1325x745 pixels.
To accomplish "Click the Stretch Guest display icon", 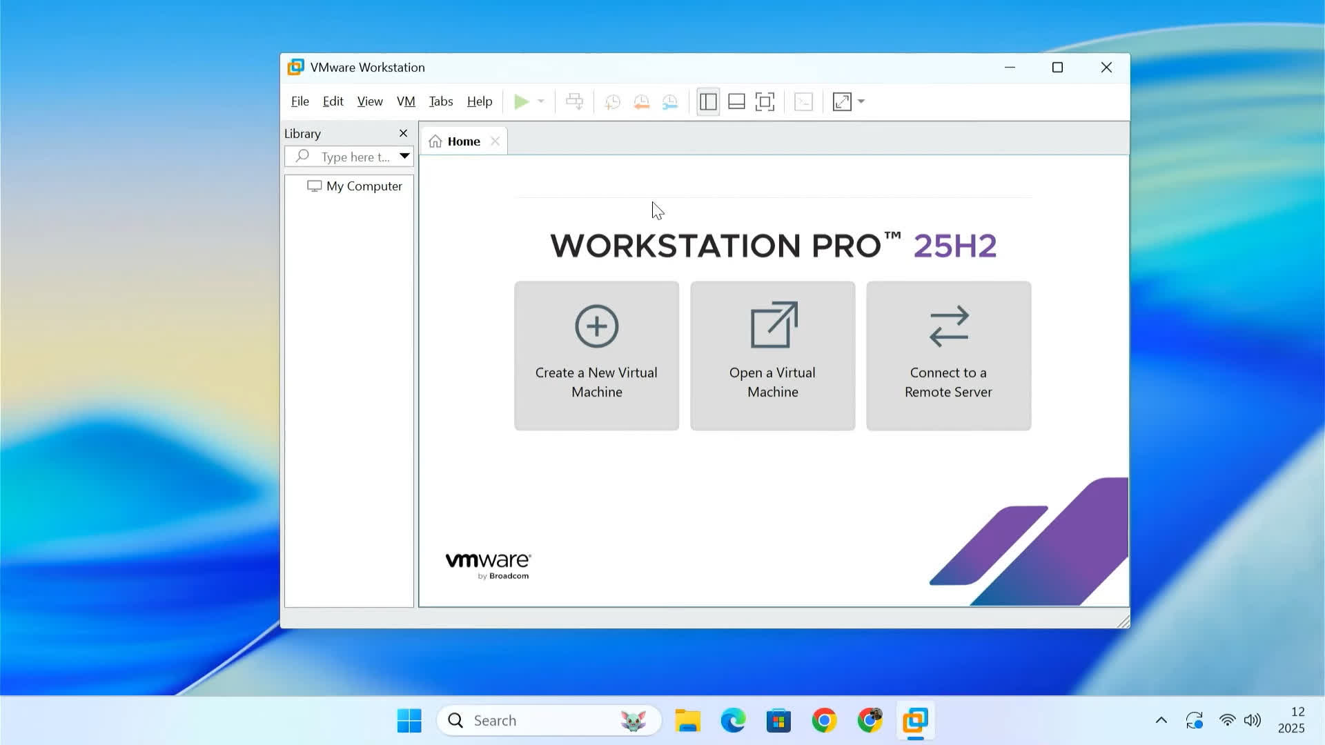I will (x=842, y=102).
